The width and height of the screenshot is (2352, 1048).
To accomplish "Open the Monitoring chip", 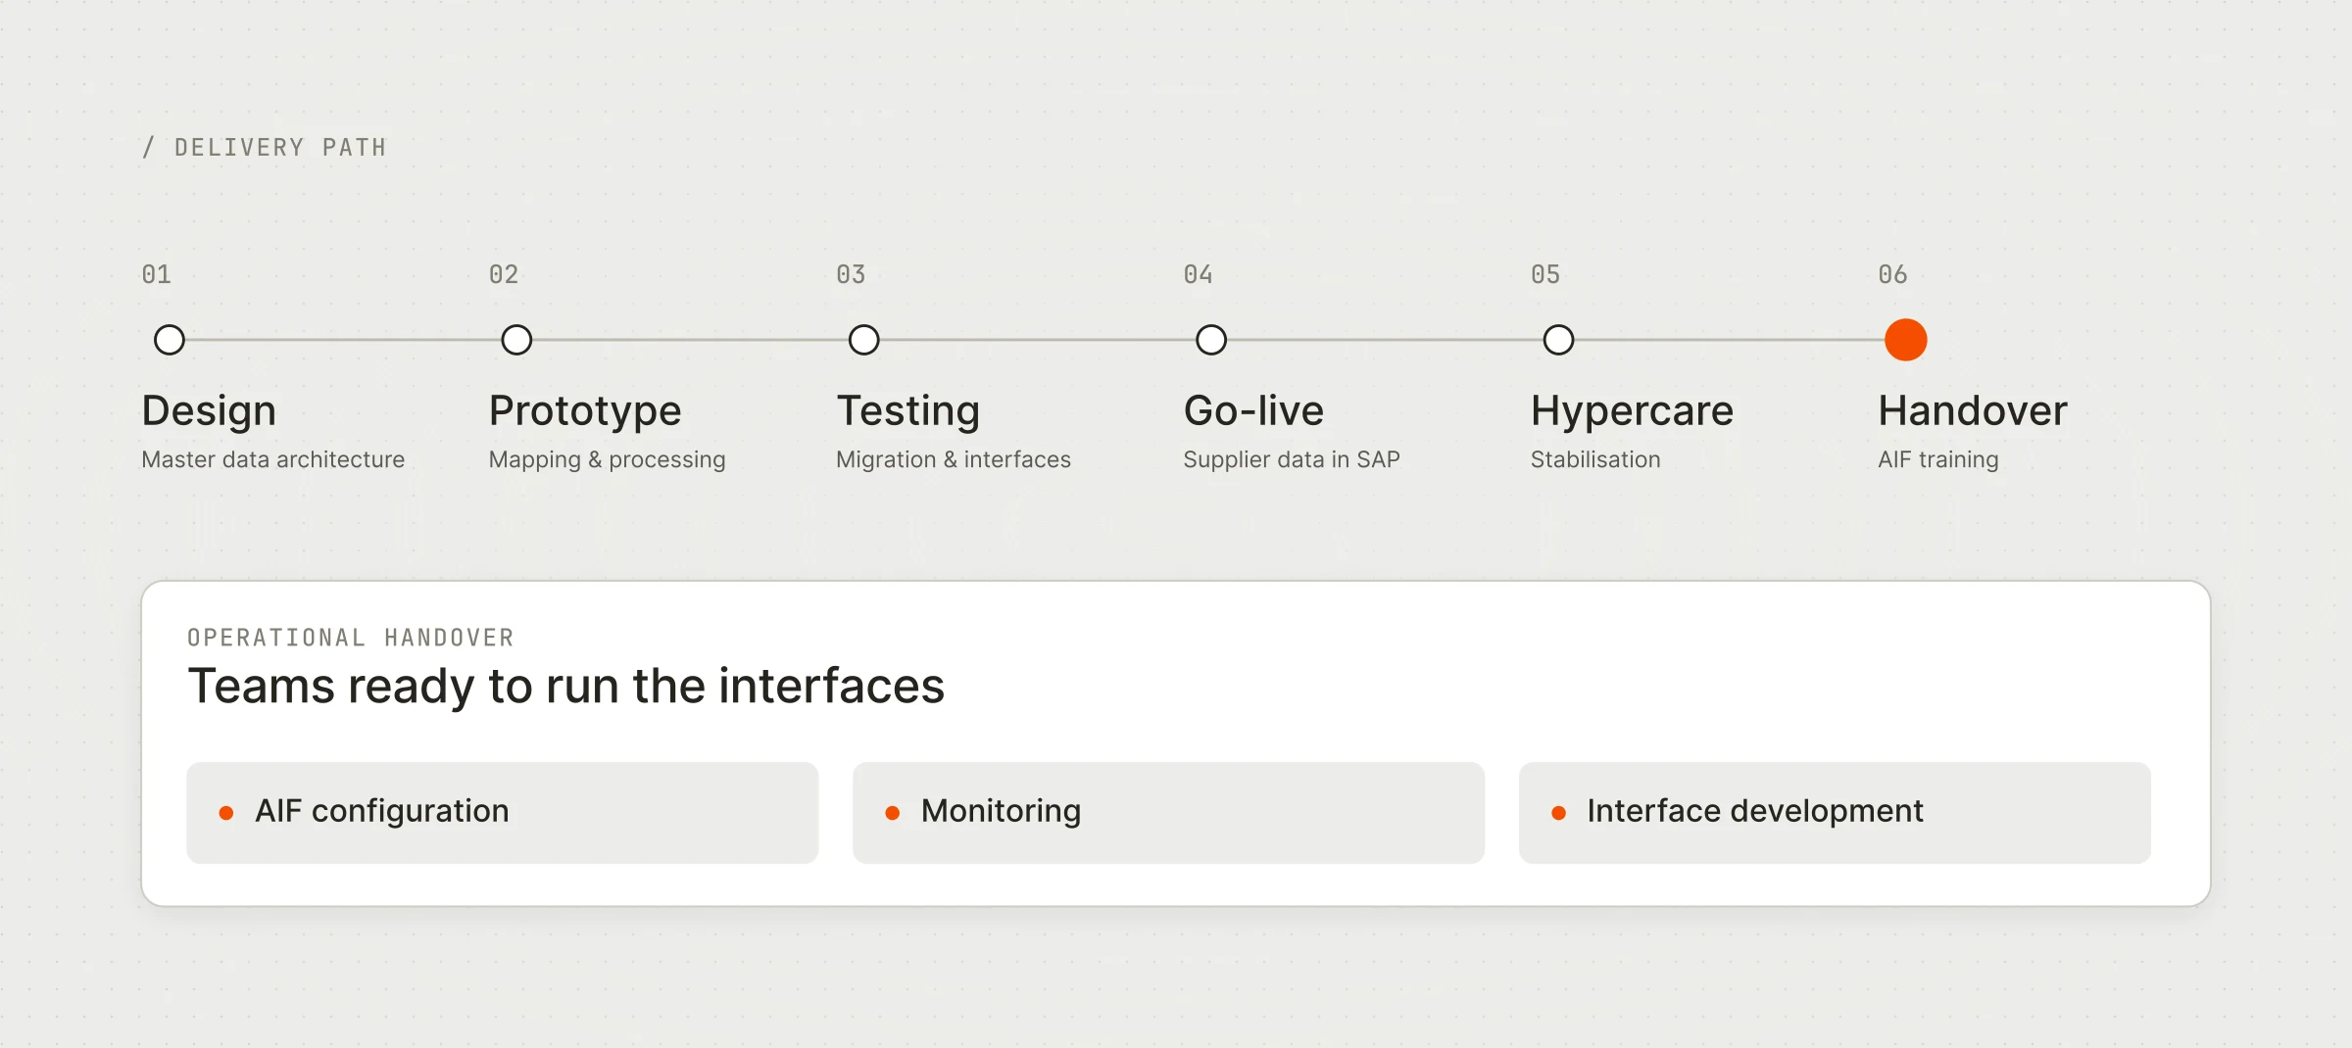I will (1168, 813).
